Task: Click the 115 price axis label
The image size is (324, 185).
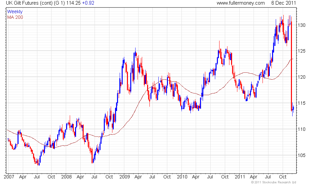Action: (x=302, y=103)
